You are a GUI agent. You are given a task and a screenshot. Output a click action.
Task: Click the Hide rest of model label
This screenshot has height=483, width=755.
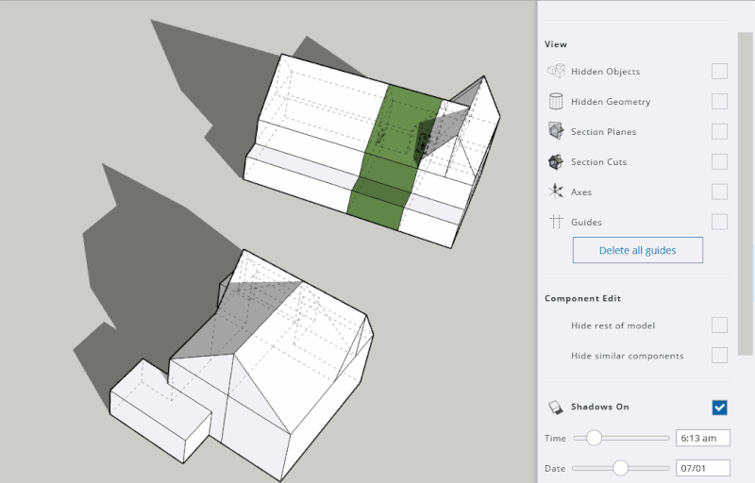(612, 325)
